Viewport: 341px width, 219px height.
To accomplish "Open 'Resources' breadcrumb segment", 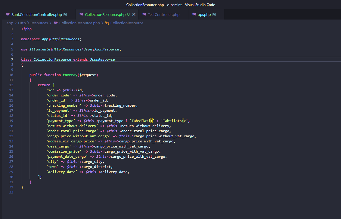I will pos(39,23).
